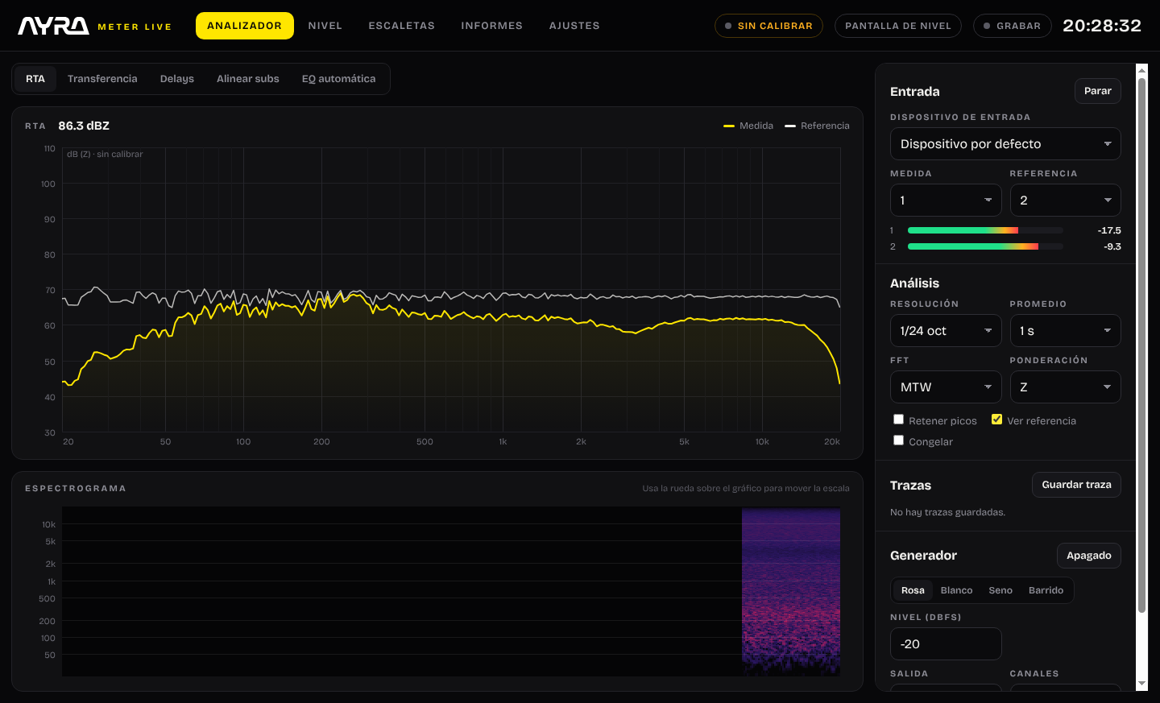Open the Dispositivo de entrada dropdown
The image size is (1160, 703).
tap(1005, 144)
